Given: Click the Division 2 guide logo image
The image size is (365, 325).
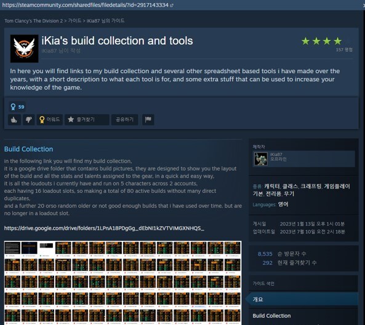Looking at the screenshot, I should coord(24,49).
